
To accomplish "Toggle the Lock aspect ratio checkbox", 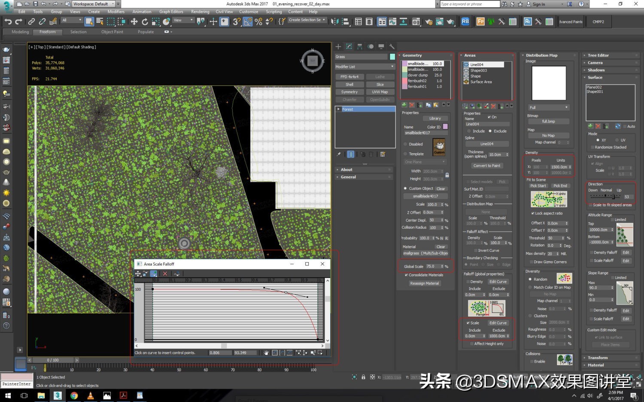I will point(533,213).
